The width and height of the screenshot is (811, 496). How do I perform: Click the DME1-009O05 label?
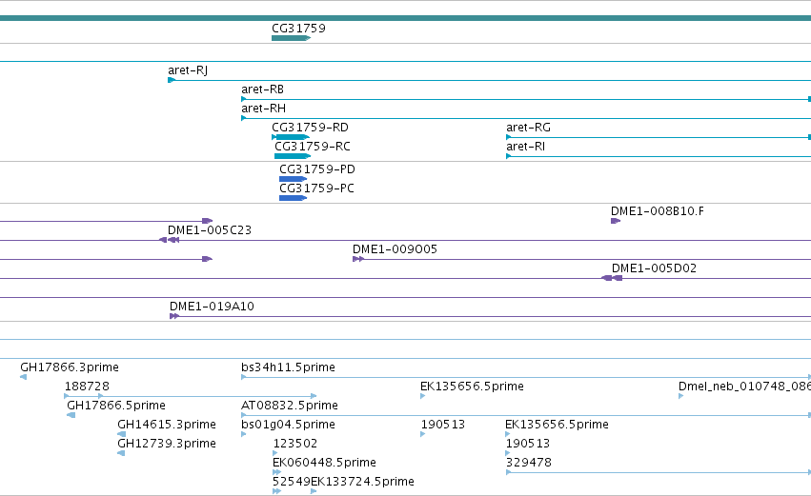pos(395,249)
